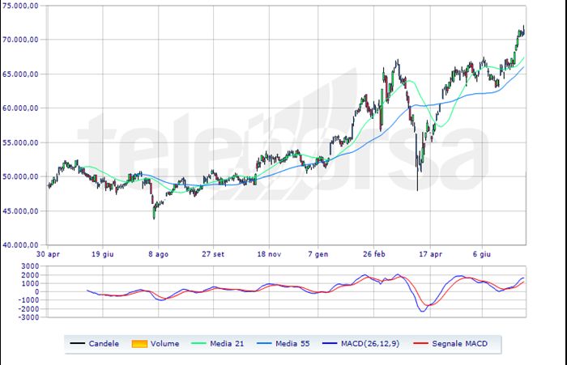
Task: Click the 45.000,00 price axis label
Action: pyautogui.click(x=20, y=211)
